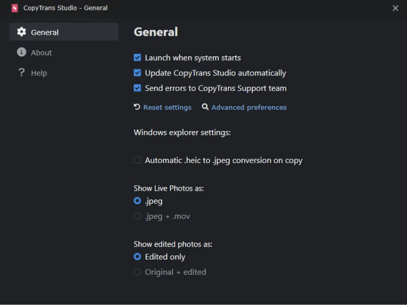The height and width of the screenshot is (305, 407).
Task: Select .jpeg for Show Live Photos
Action: click(x=138, y=201)
